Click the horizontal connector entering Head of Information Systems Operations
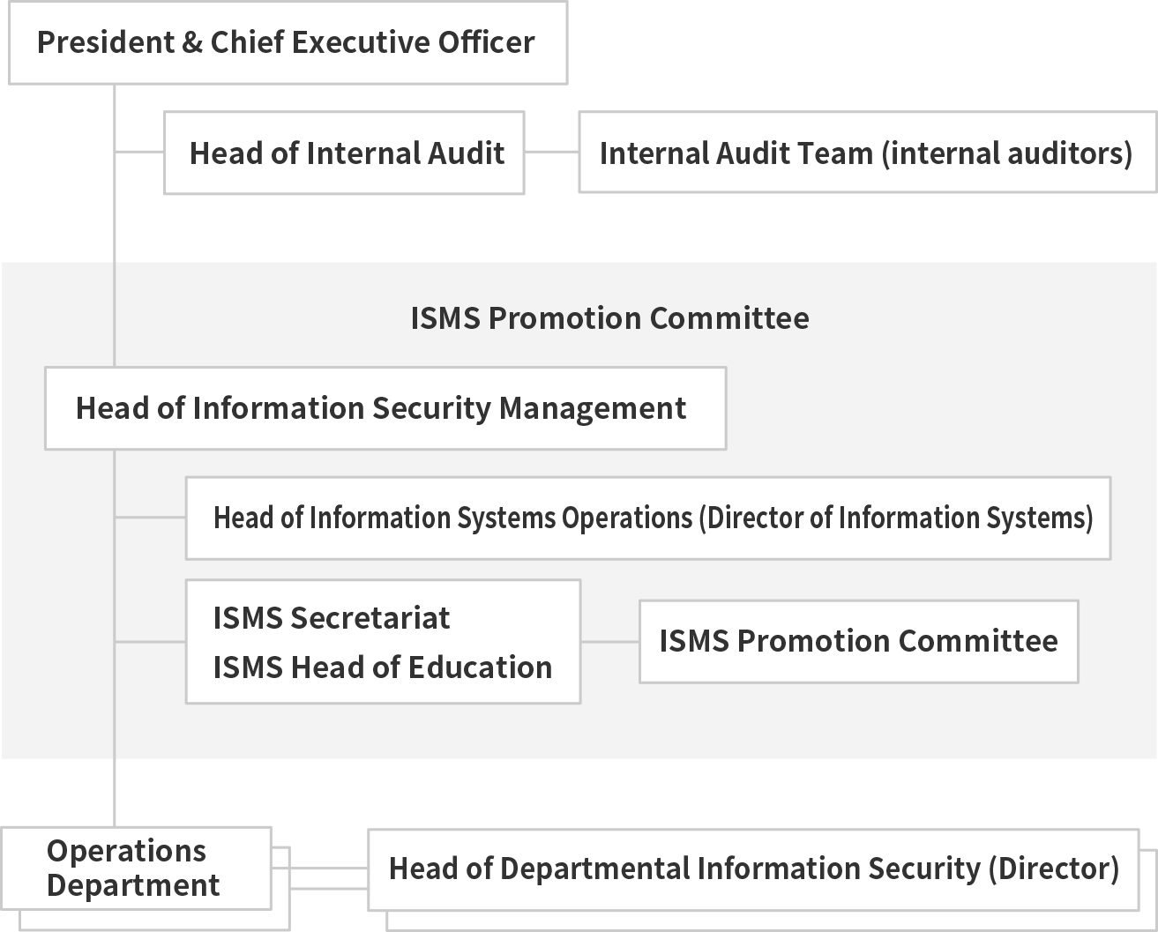The image size is (1158, 932). [150, 518]
